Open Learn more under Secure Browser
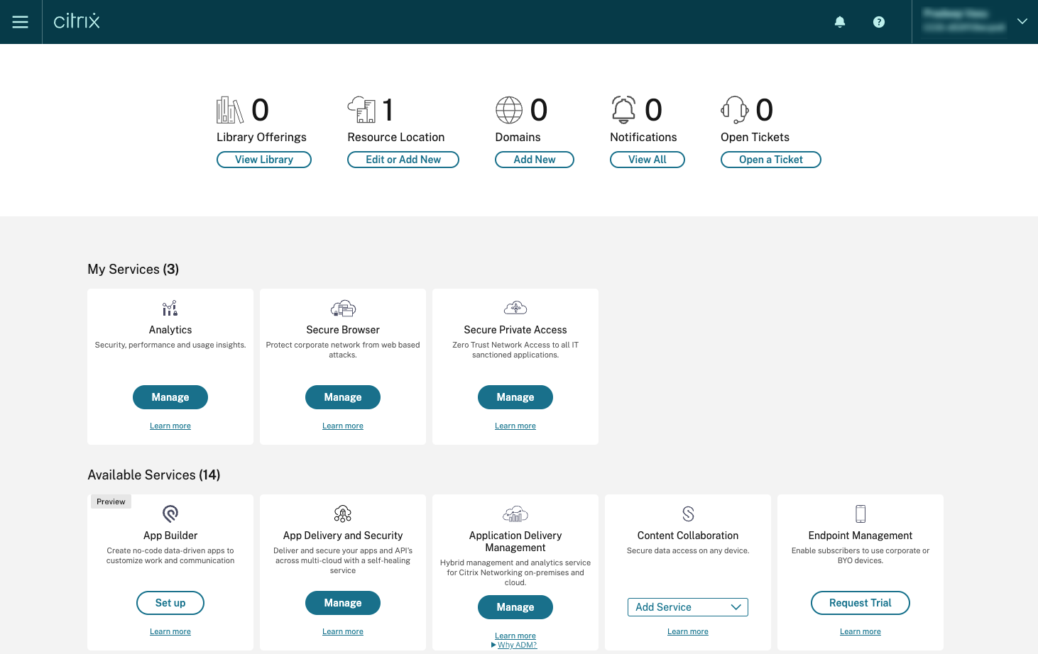 (343, 426)
